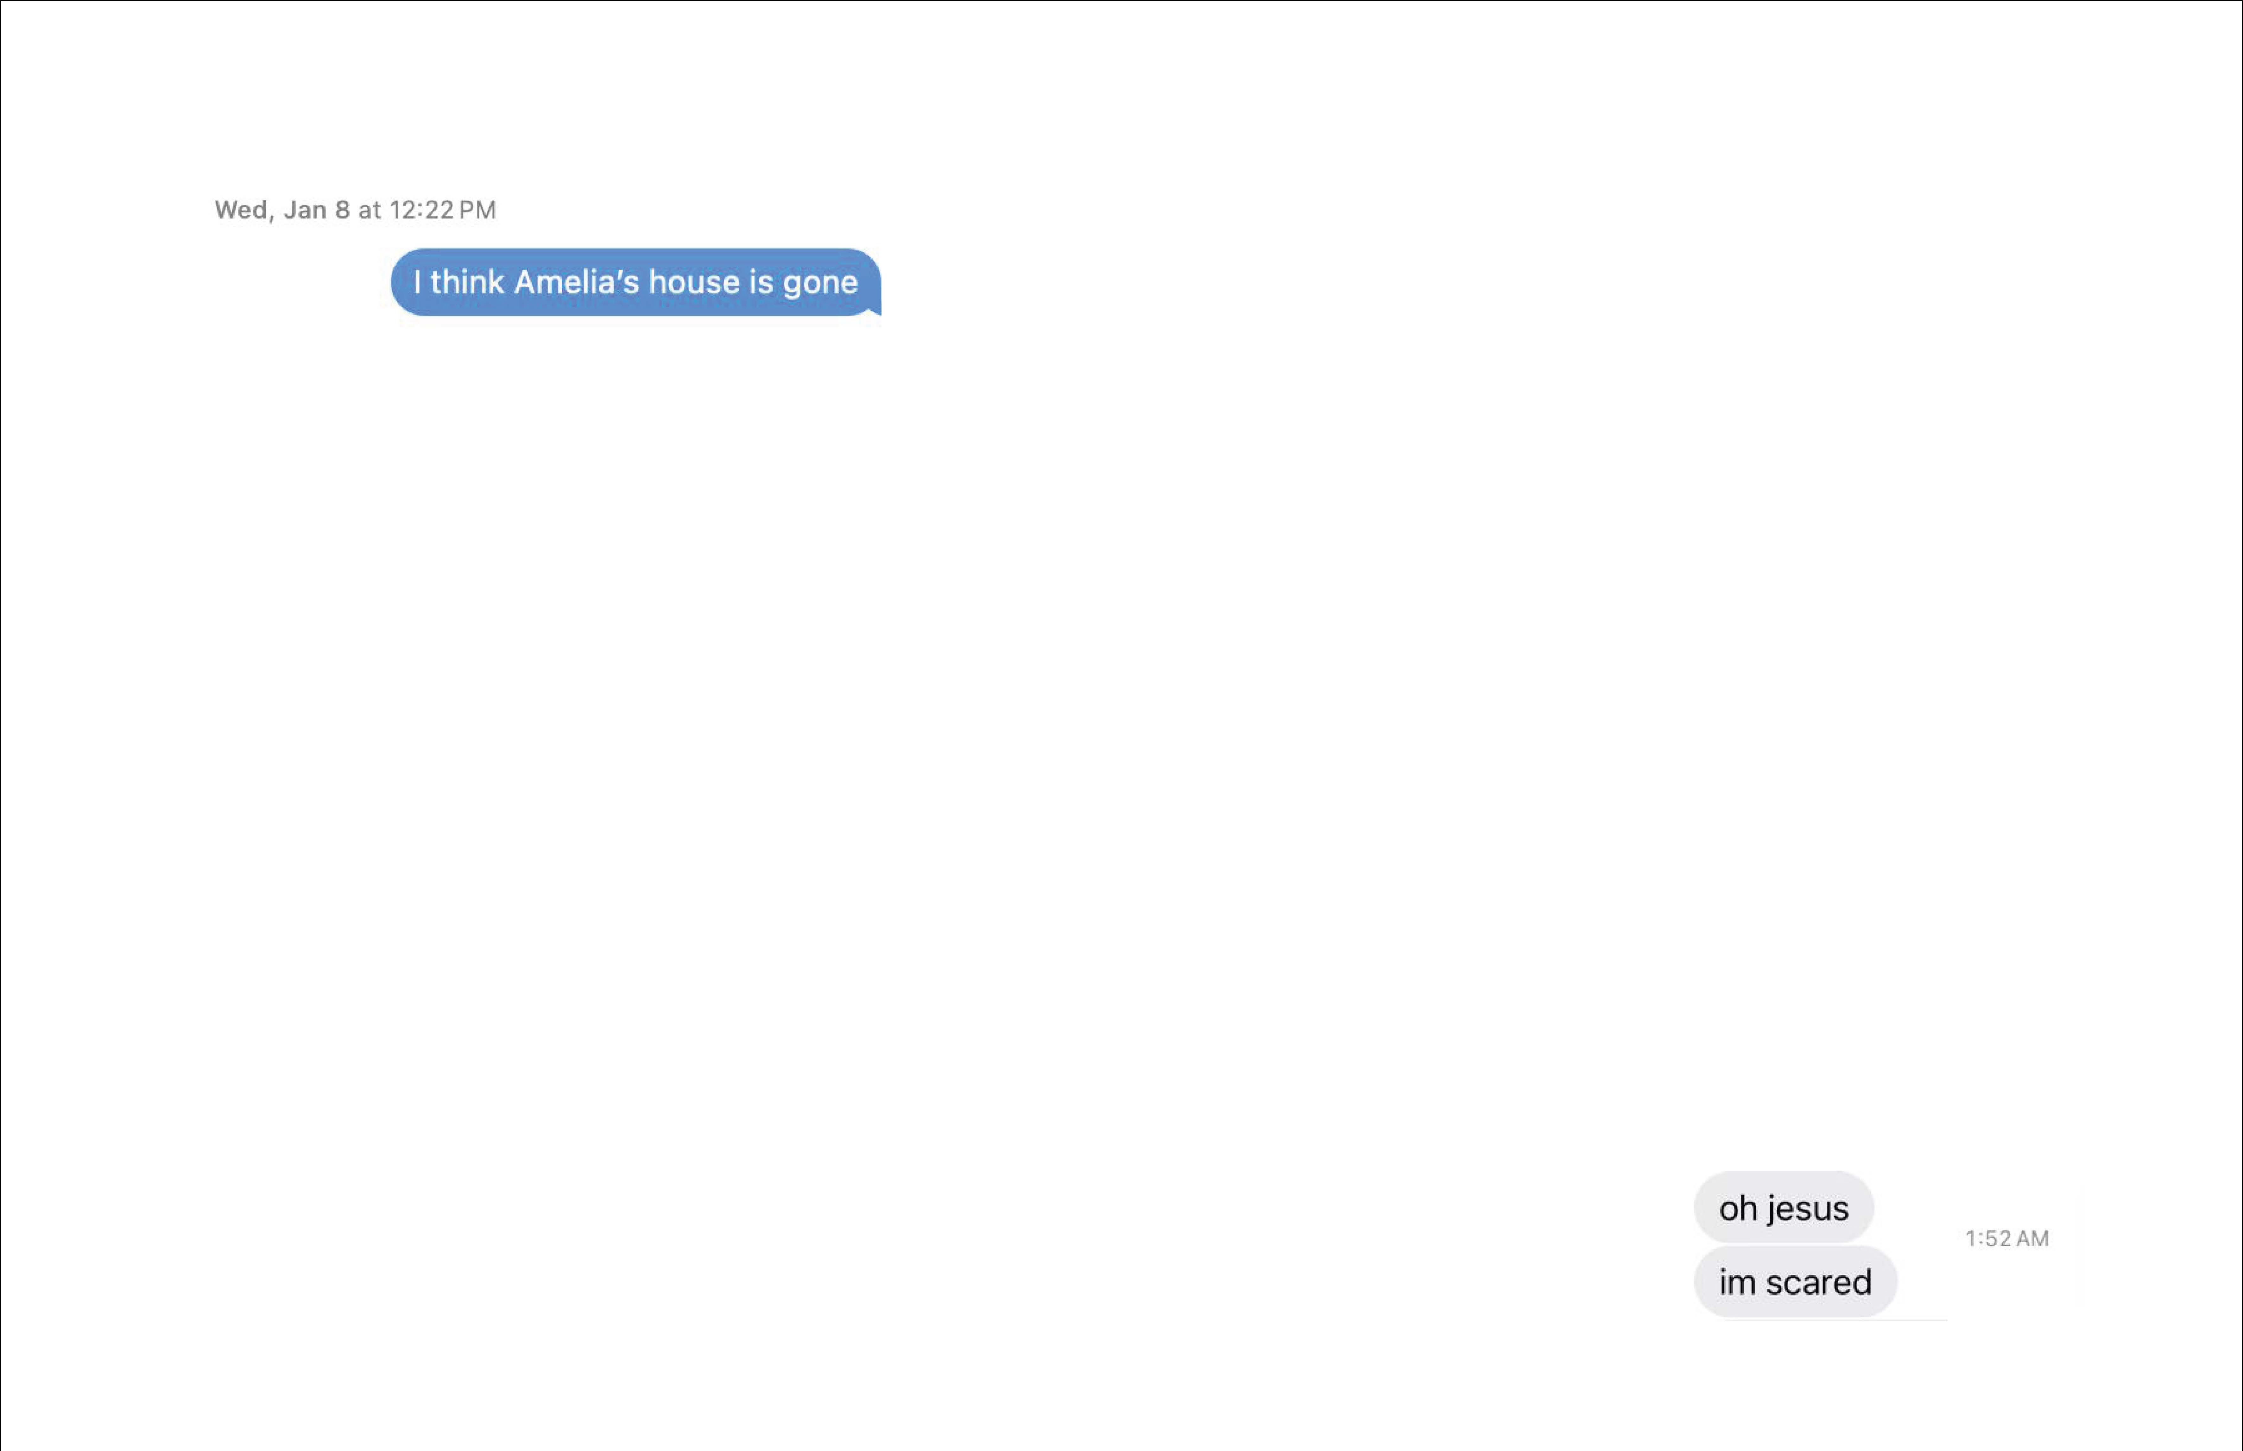Click the thin line under "im scared"
Viewport: 2243px width, 1451px height.
[1836, 1320]
